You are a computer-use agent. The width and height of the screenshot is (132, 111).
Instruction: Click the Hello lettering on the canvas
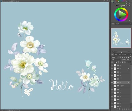click(x=61, y=85)
